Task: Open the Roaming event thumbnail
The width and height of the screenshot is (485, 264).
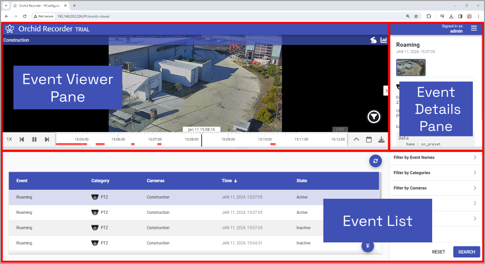Action: (x=411, y=67)
